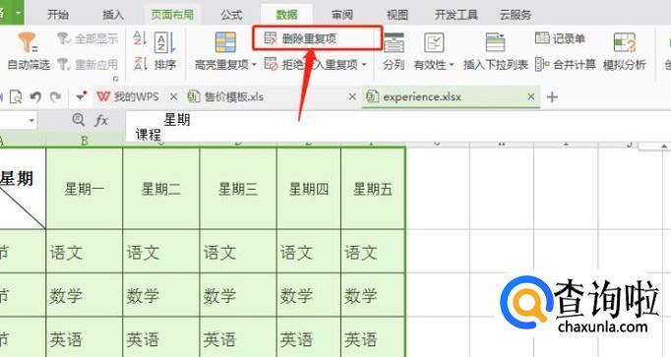Screen dimensions: 671x357
Task: Expand the 拒绝录入重复项 dropdown arrow
Action: 364,65
